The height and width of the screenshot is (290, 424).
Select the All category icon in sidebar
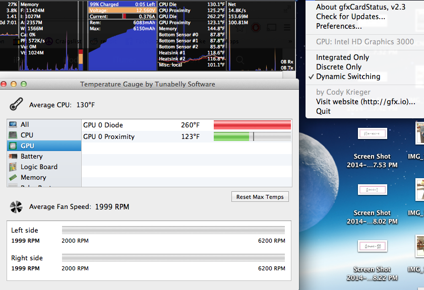pos(13,124)
